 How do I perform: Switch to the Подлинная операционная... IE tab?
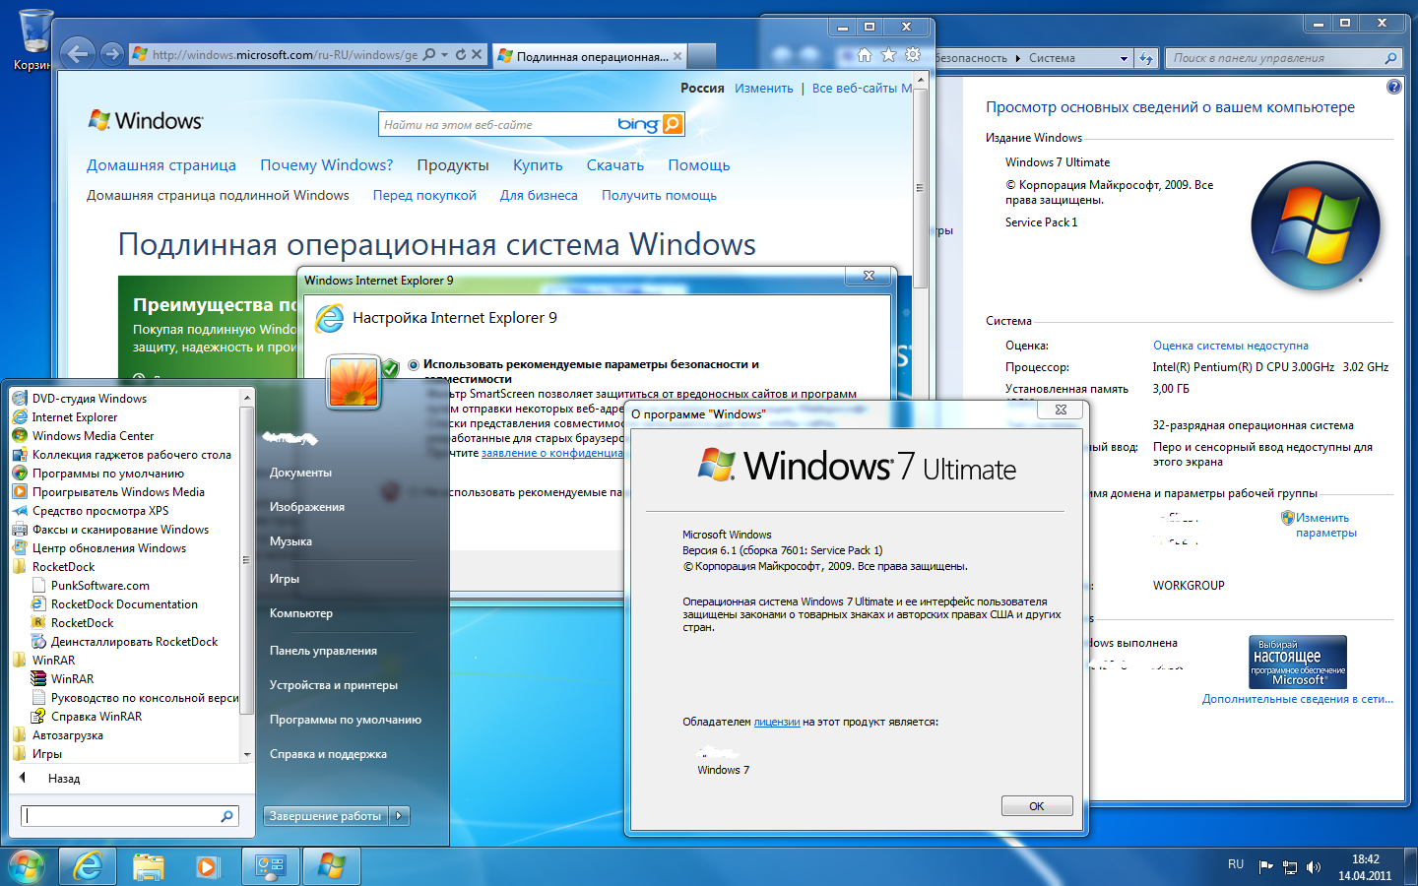click(590, 56)
